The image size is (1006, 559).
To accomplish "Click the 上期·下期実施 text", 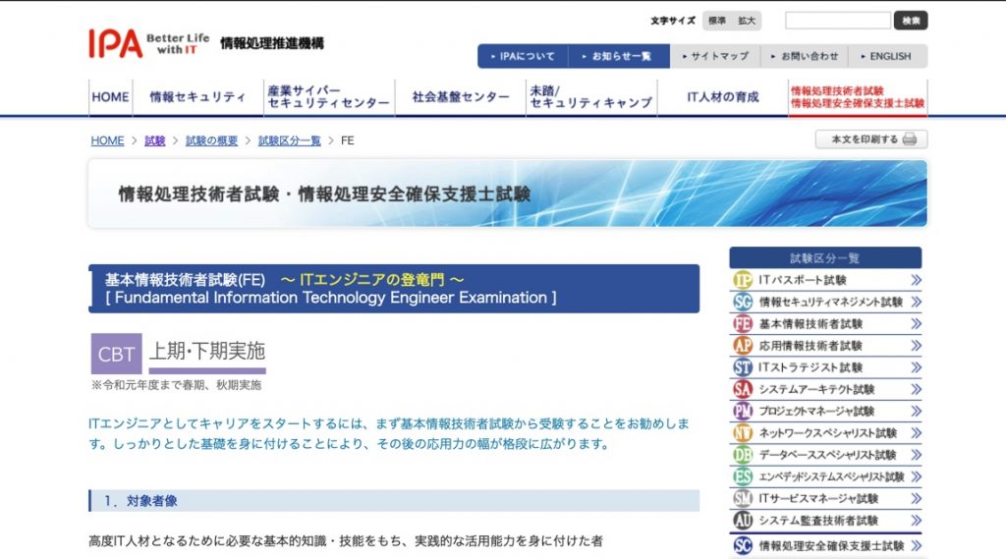I will point(206,351).
